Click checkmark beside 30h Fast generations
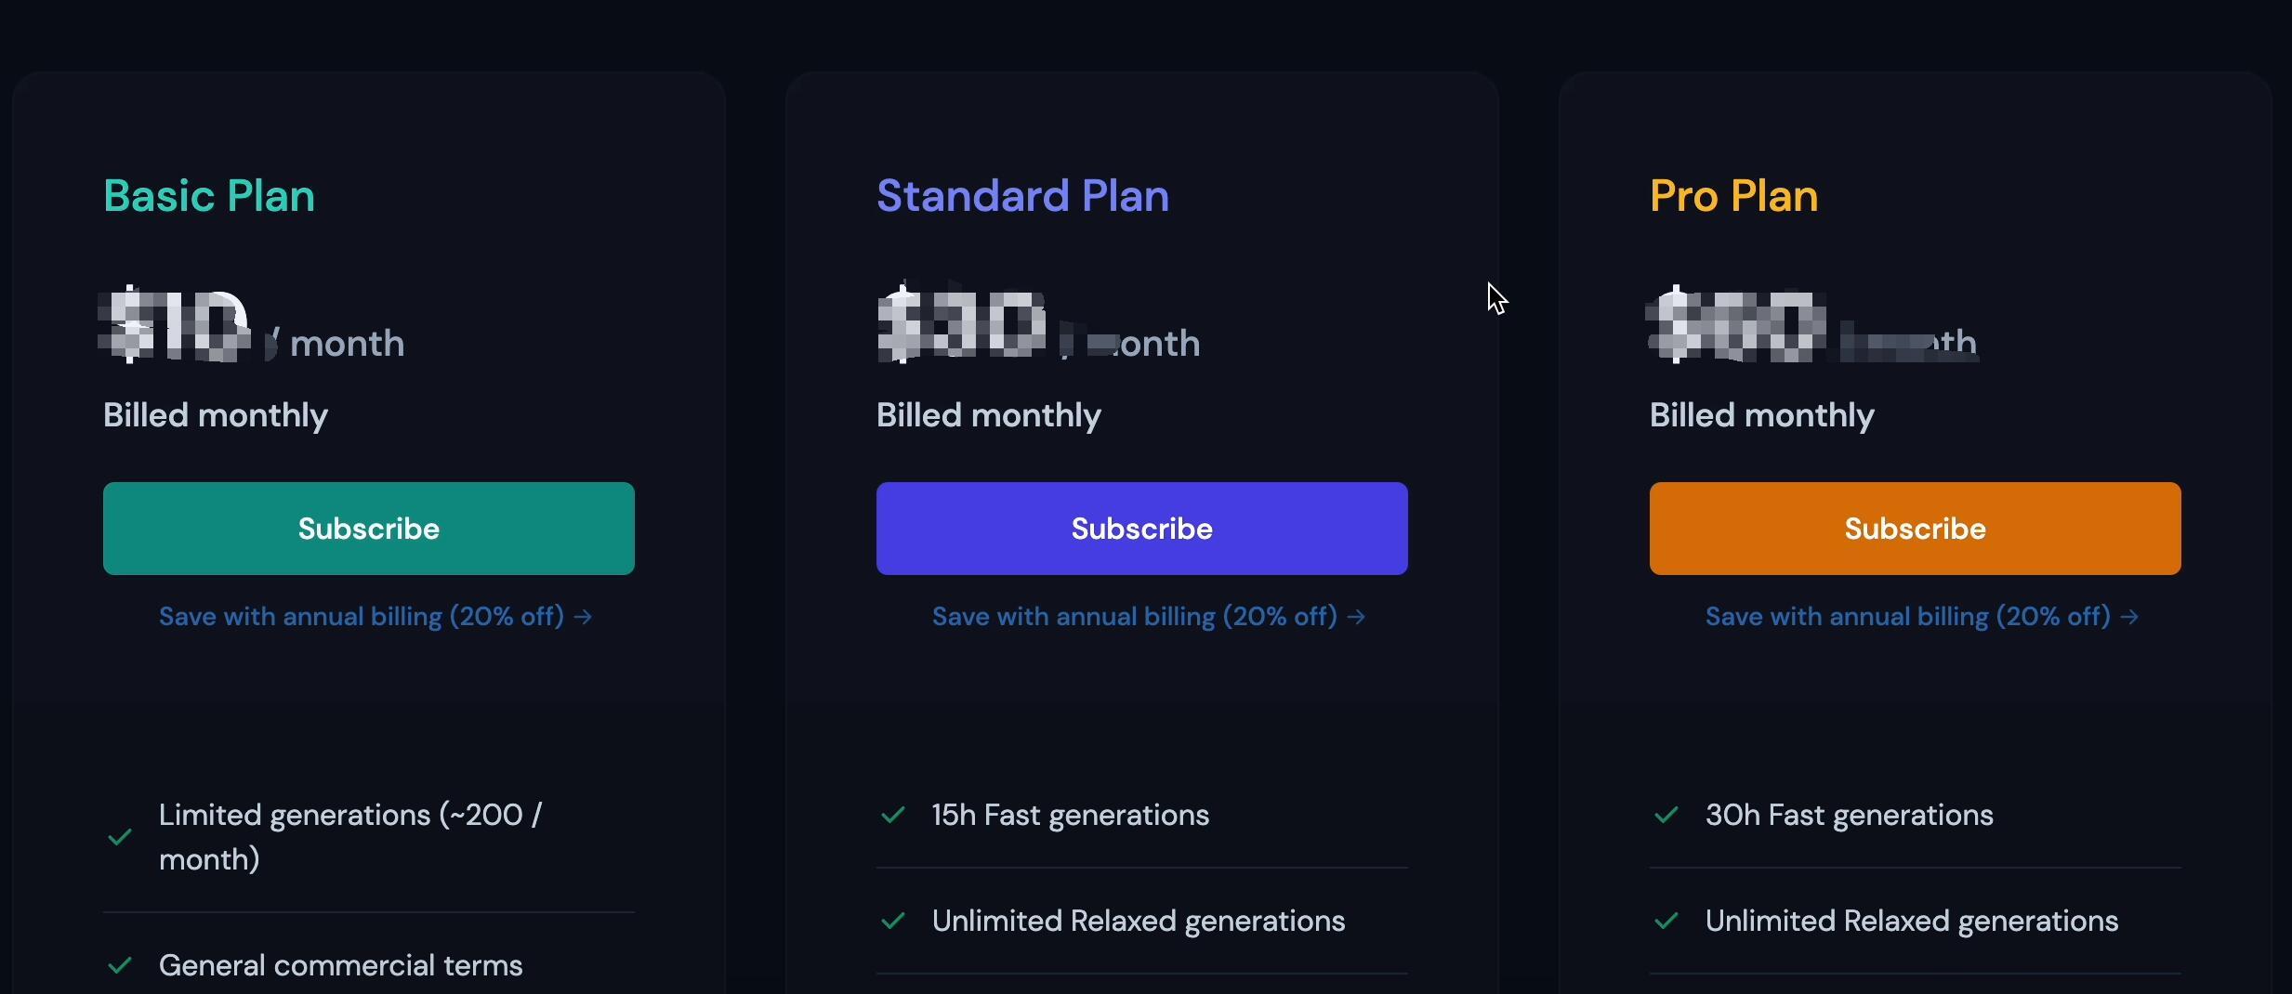 pos(1666,815)
